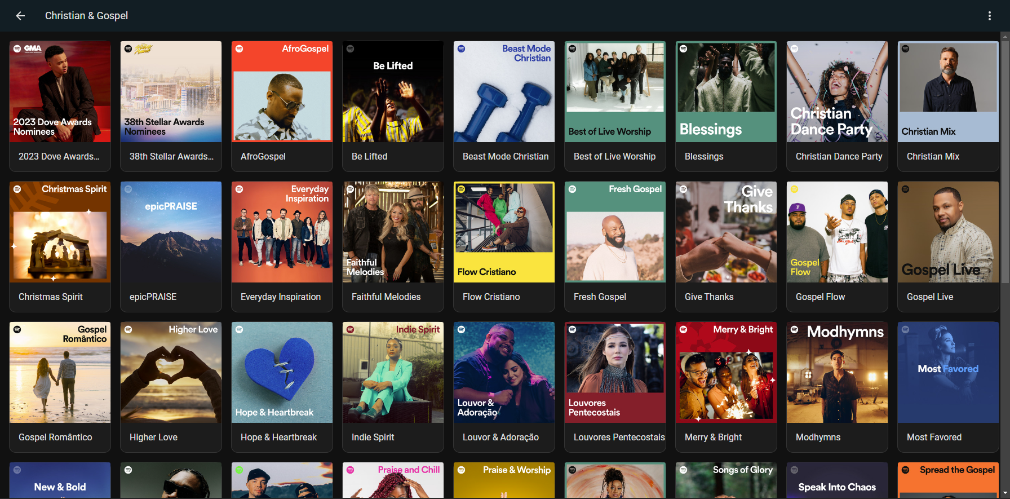Screen dimensions: 1010x499
Task: Open the Louvor & Adoração cover image
Action: pyautogui.click(x=504, y=372)
